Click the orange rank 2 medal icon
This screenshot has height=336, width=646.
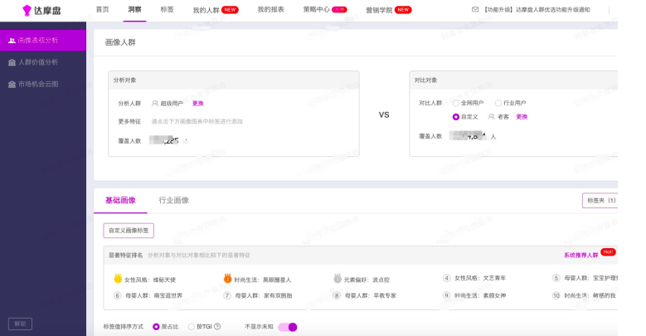pos(227,279)
